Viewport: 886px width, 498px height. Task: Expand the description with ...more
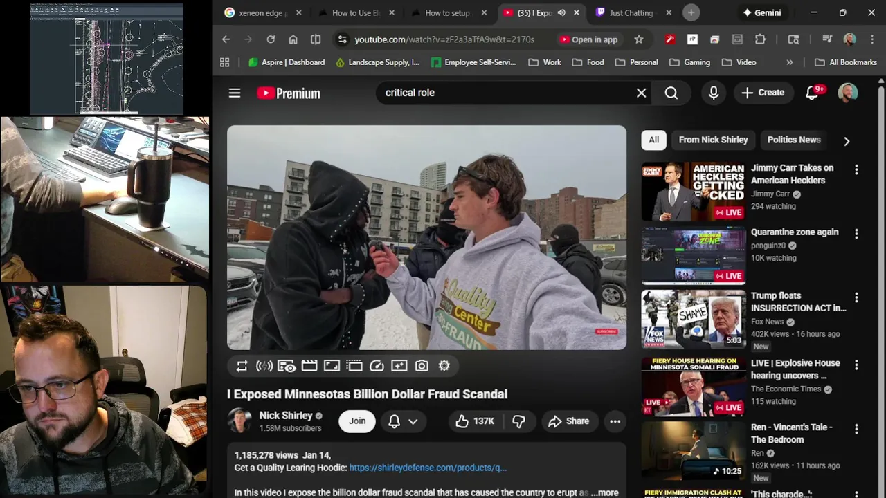(604, 492)
